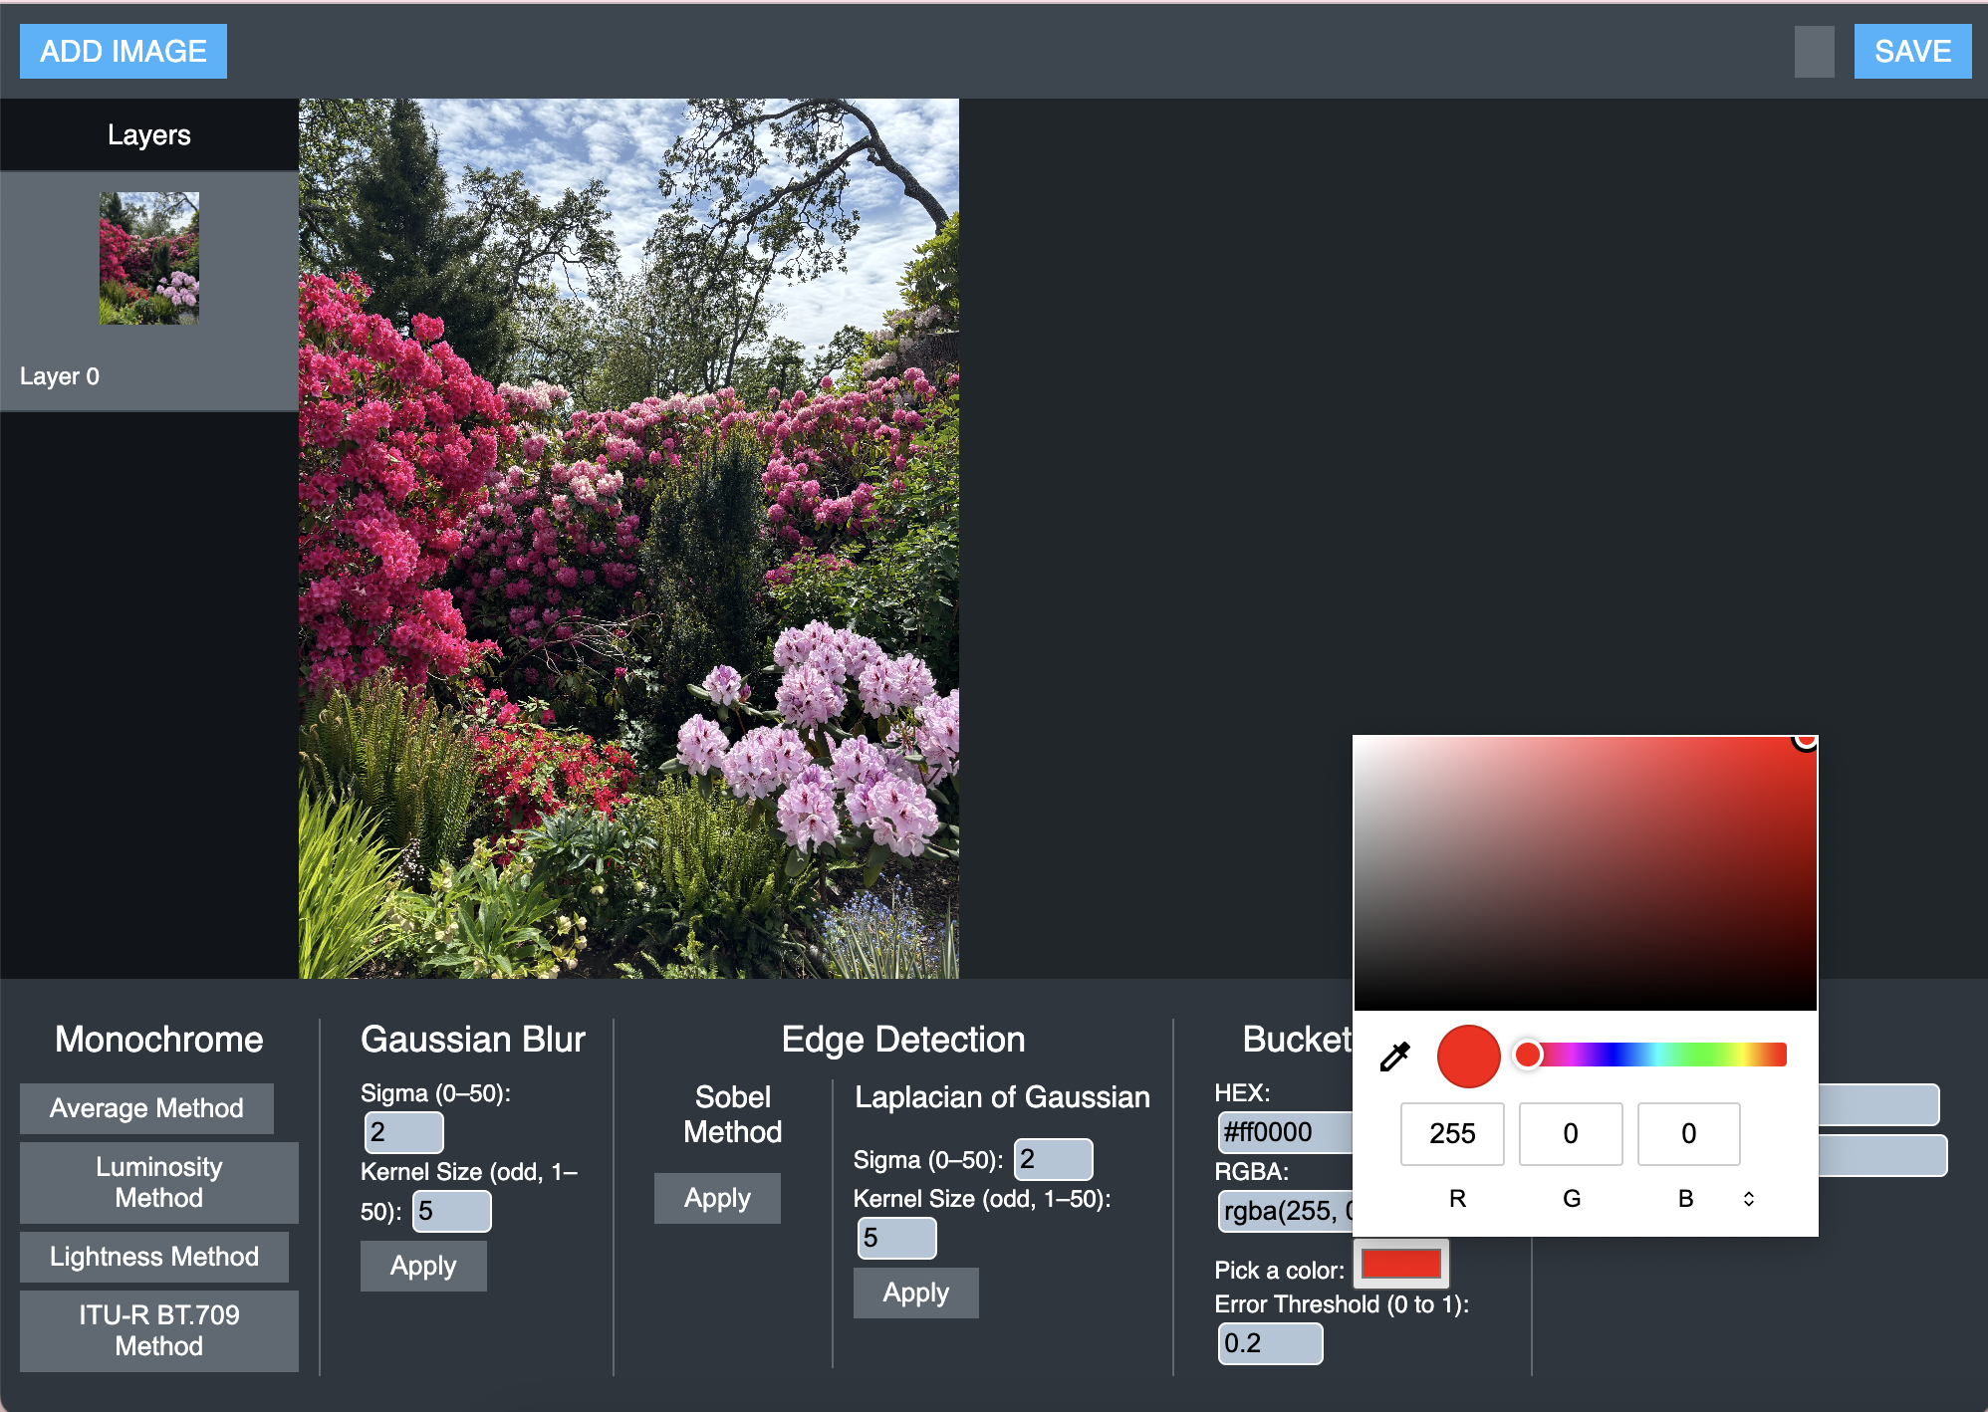
Task: Click the red preview circle in picker
Action: 1468,1056
